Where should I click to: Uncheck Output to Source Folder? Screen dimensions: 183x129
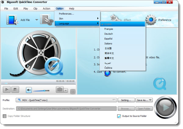click(x=119, y=116)
